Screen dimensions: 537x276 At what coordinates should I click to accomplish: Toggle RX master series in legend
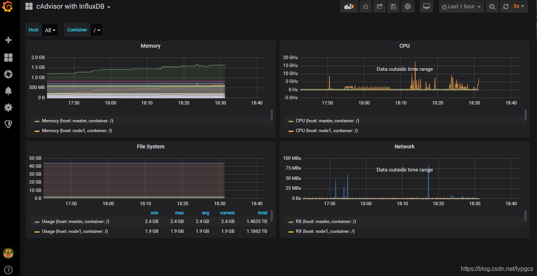tap(326, 221)
